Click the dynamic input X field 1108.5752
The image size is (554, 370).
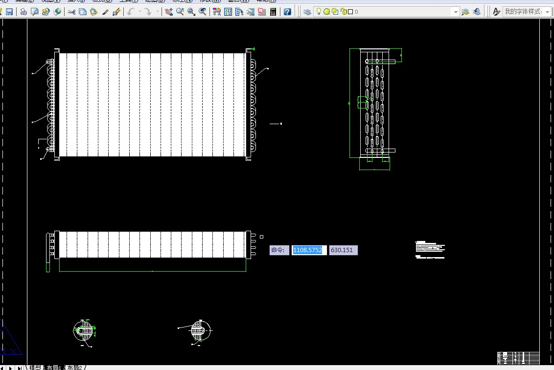[x=309, y=250]
